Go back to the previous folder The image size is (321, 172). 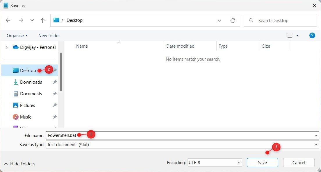pos(8,20)
